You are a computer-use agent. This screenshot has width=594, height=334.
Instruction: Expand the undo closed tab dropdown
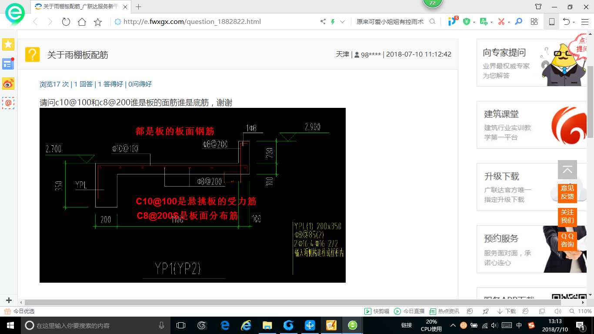tap(574, 22)
